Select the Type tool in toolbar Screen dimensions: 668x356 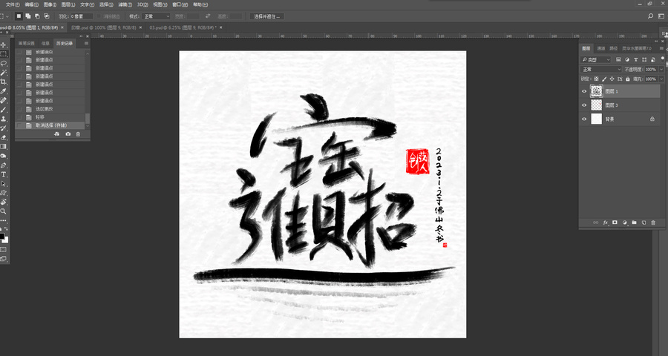(x=4, y=174)
